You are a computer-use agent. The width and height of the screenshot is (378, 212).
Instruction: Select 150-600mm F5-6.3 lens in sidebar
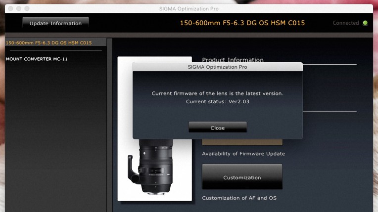[48, 43]
